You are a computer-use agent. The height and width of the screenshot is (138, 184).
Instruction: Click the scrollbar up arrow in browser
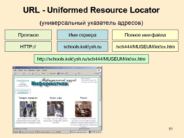[100, 77]
